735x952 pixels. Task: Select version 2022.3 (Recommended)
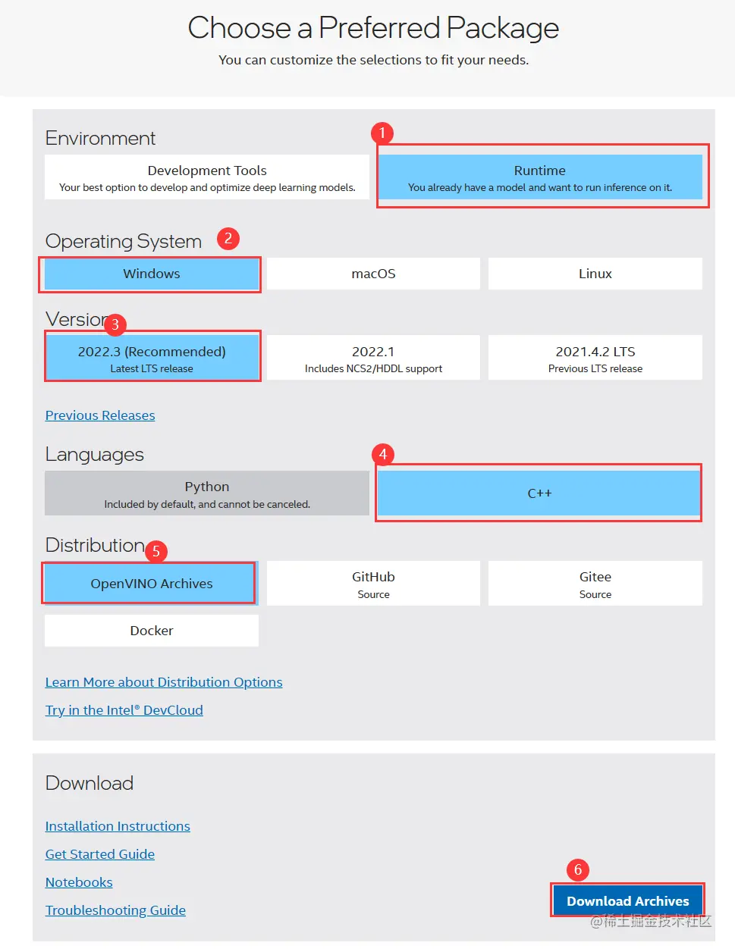tap(152, 358)
